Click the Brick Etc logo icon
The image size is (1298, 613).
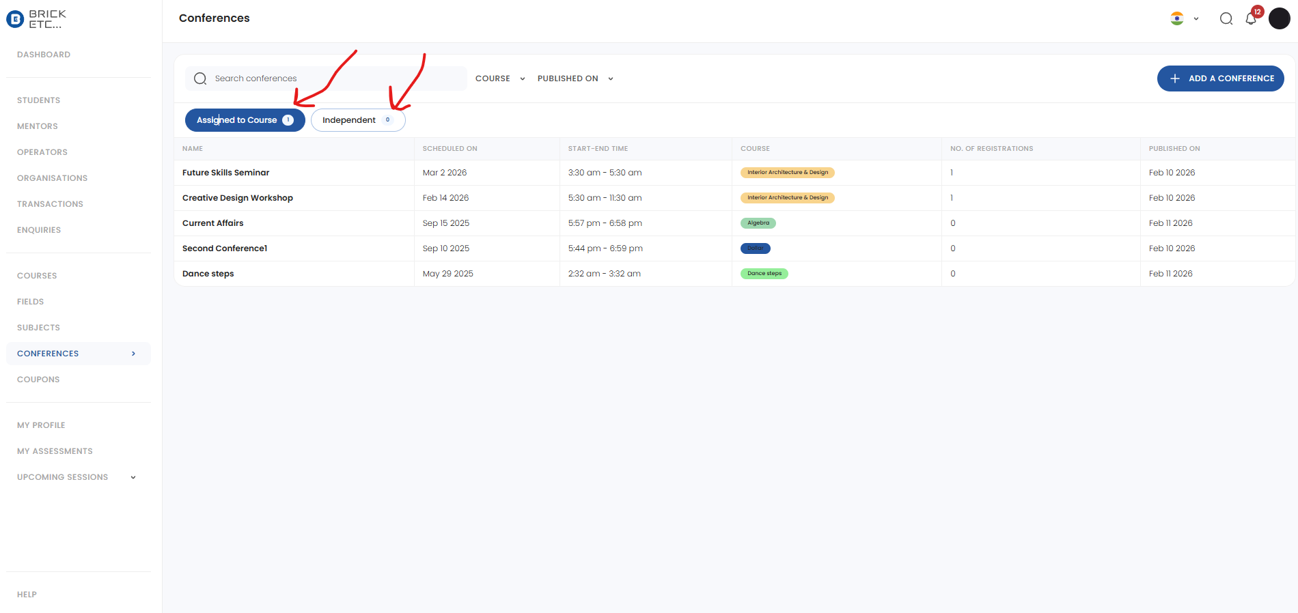pos(14,20)
